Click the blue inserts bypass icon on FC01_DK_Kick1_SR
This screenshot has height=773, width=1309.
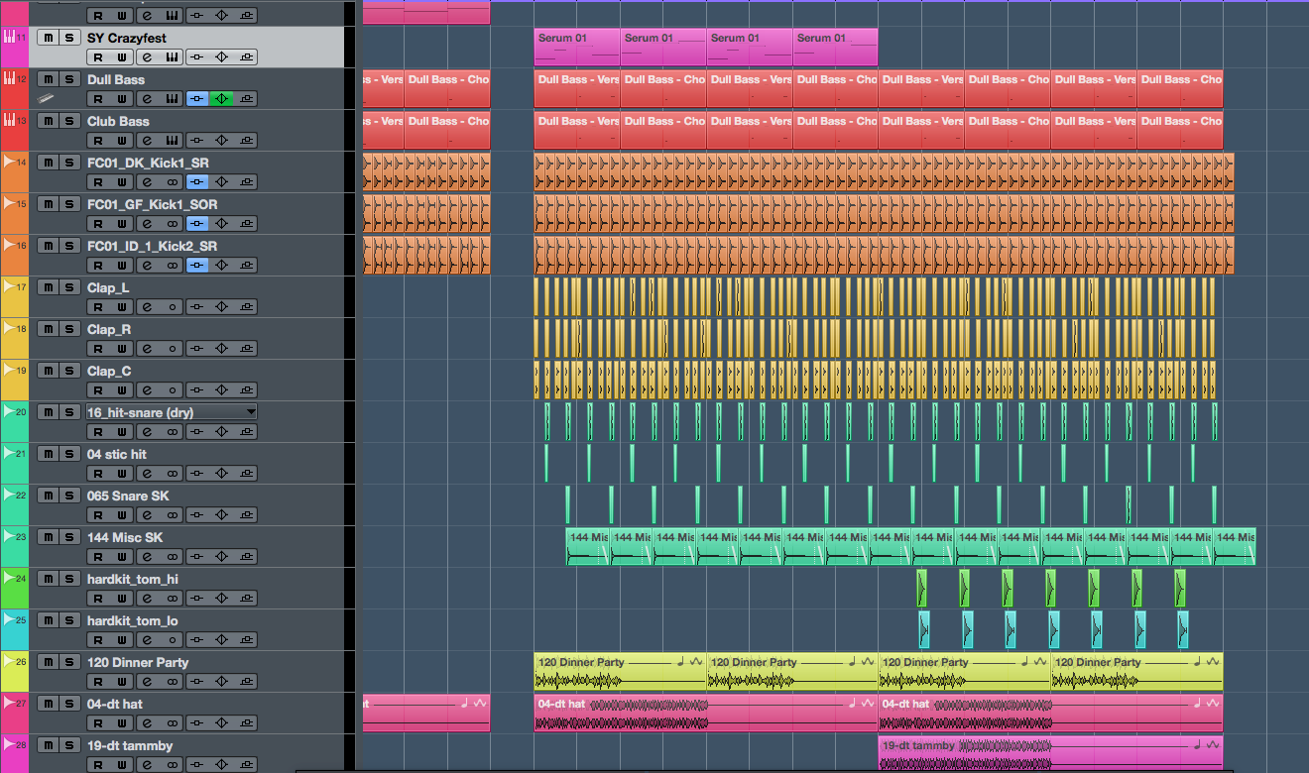(197, 182)
